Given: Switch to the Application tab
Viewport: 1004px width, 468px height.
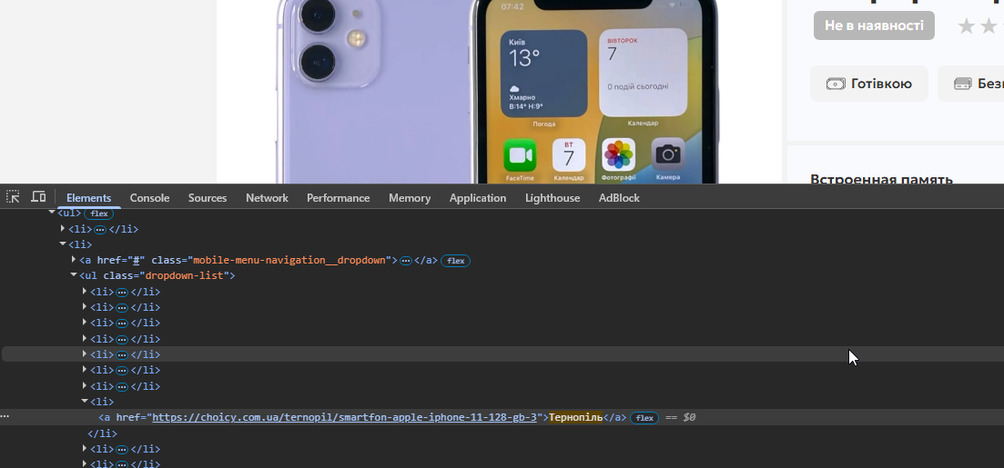Looking at the screenshot, I should pyautogui.click(x=478, y=197).
